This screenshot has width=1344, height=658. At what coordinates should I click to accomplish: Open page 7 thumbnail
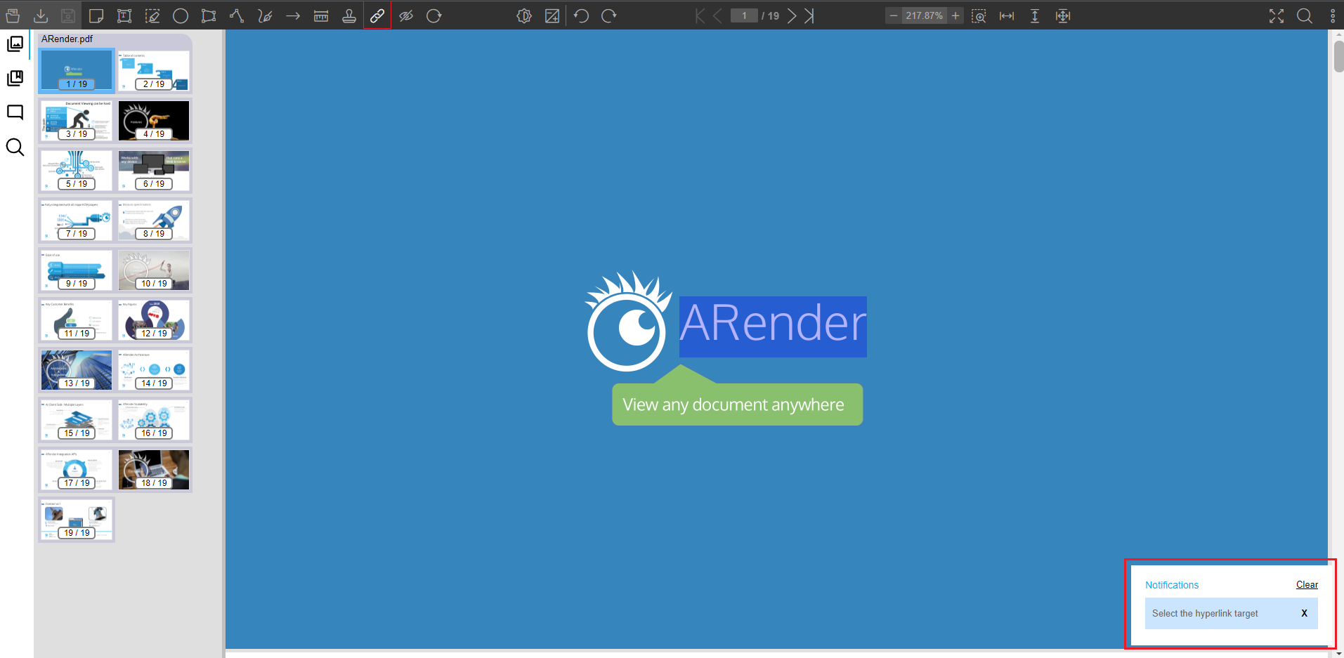(77, 220)
